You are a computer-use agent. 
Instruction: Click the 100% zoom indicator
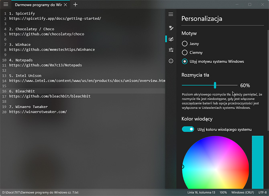(x=223, y=192)
